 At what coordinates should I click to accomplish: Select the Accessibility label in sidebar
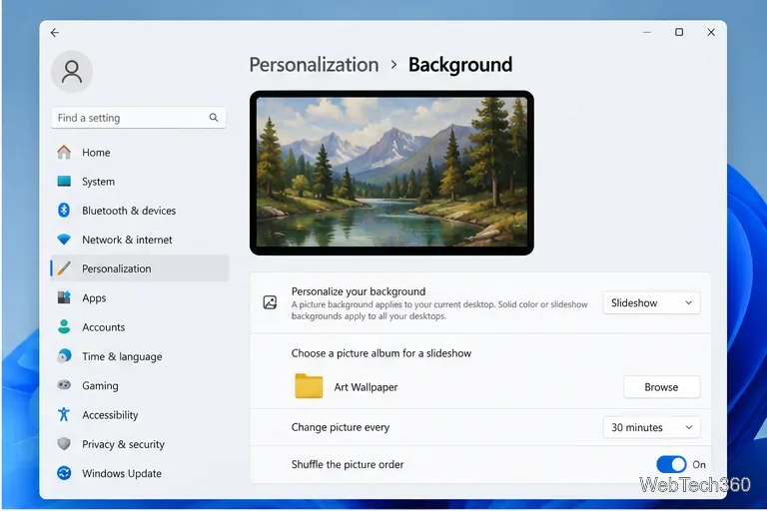point(110,415)
